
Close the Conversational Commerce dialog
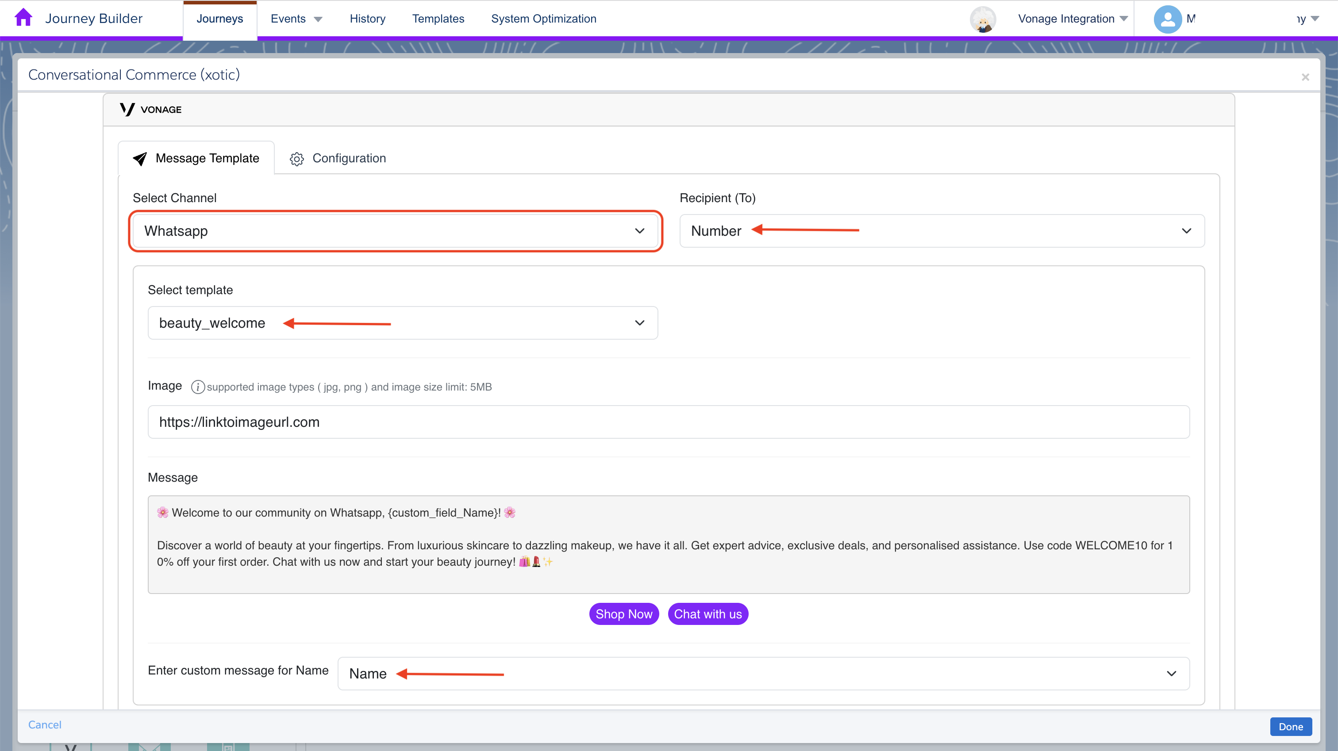click(x=1305, y=77)
